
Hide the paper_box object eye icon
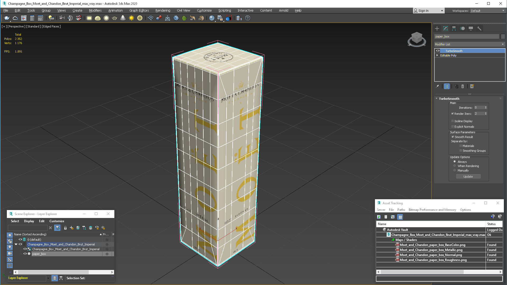(x=25, y=254)
